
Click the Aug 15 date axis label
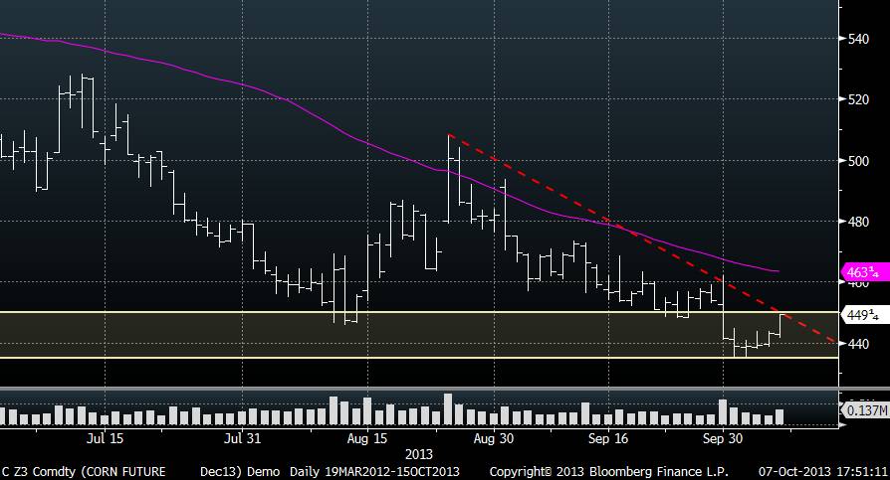pyautogui.click(x=369, y=437)
